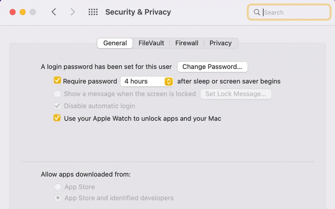The height and width of the screenshot is (209, 335).
Task: Switch to the FileVault tab
Action: point(151,43)
